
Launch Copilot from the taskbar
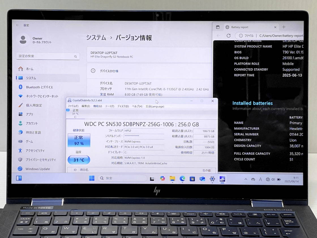pyautogui.click(x=162, y=178)
